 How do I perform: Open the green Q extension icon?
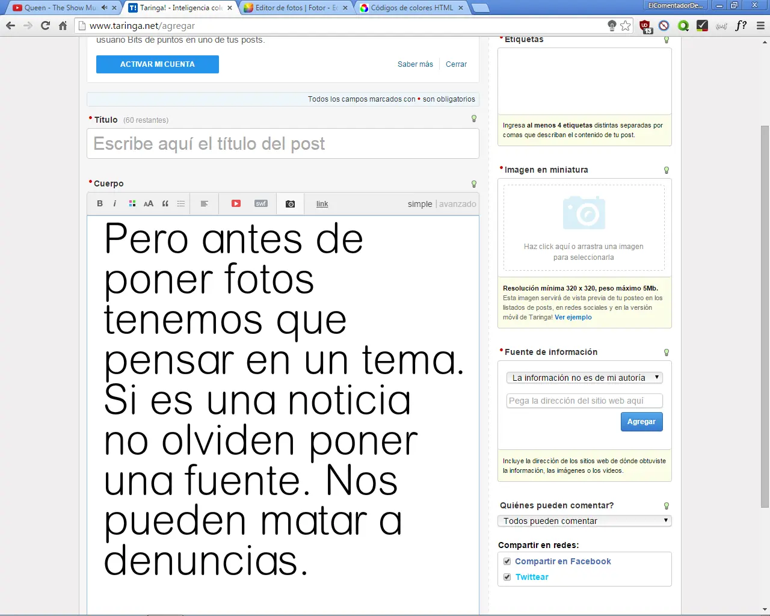683,26
